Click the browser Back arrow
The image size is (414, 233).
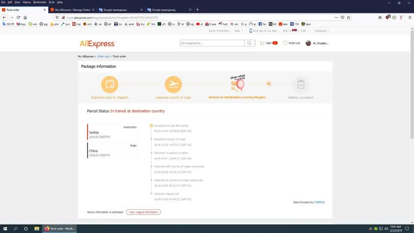(5, 17)
